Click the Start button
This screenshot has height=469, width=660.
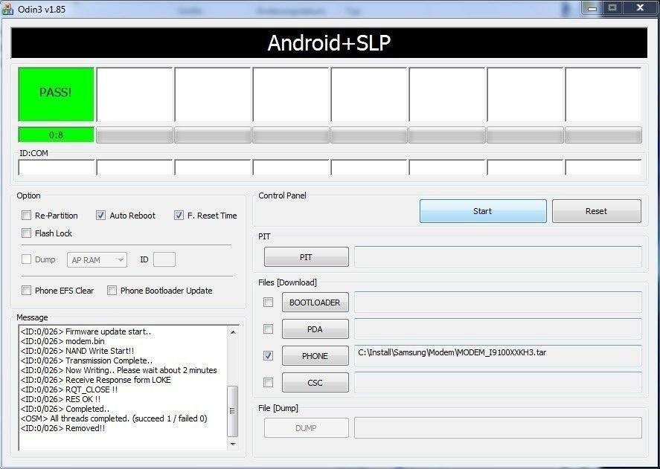pyautogui.click(x=483, y=211)
